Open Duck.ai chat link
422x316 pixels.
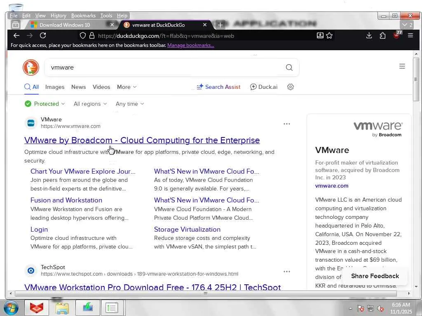[x=264, y=87]
